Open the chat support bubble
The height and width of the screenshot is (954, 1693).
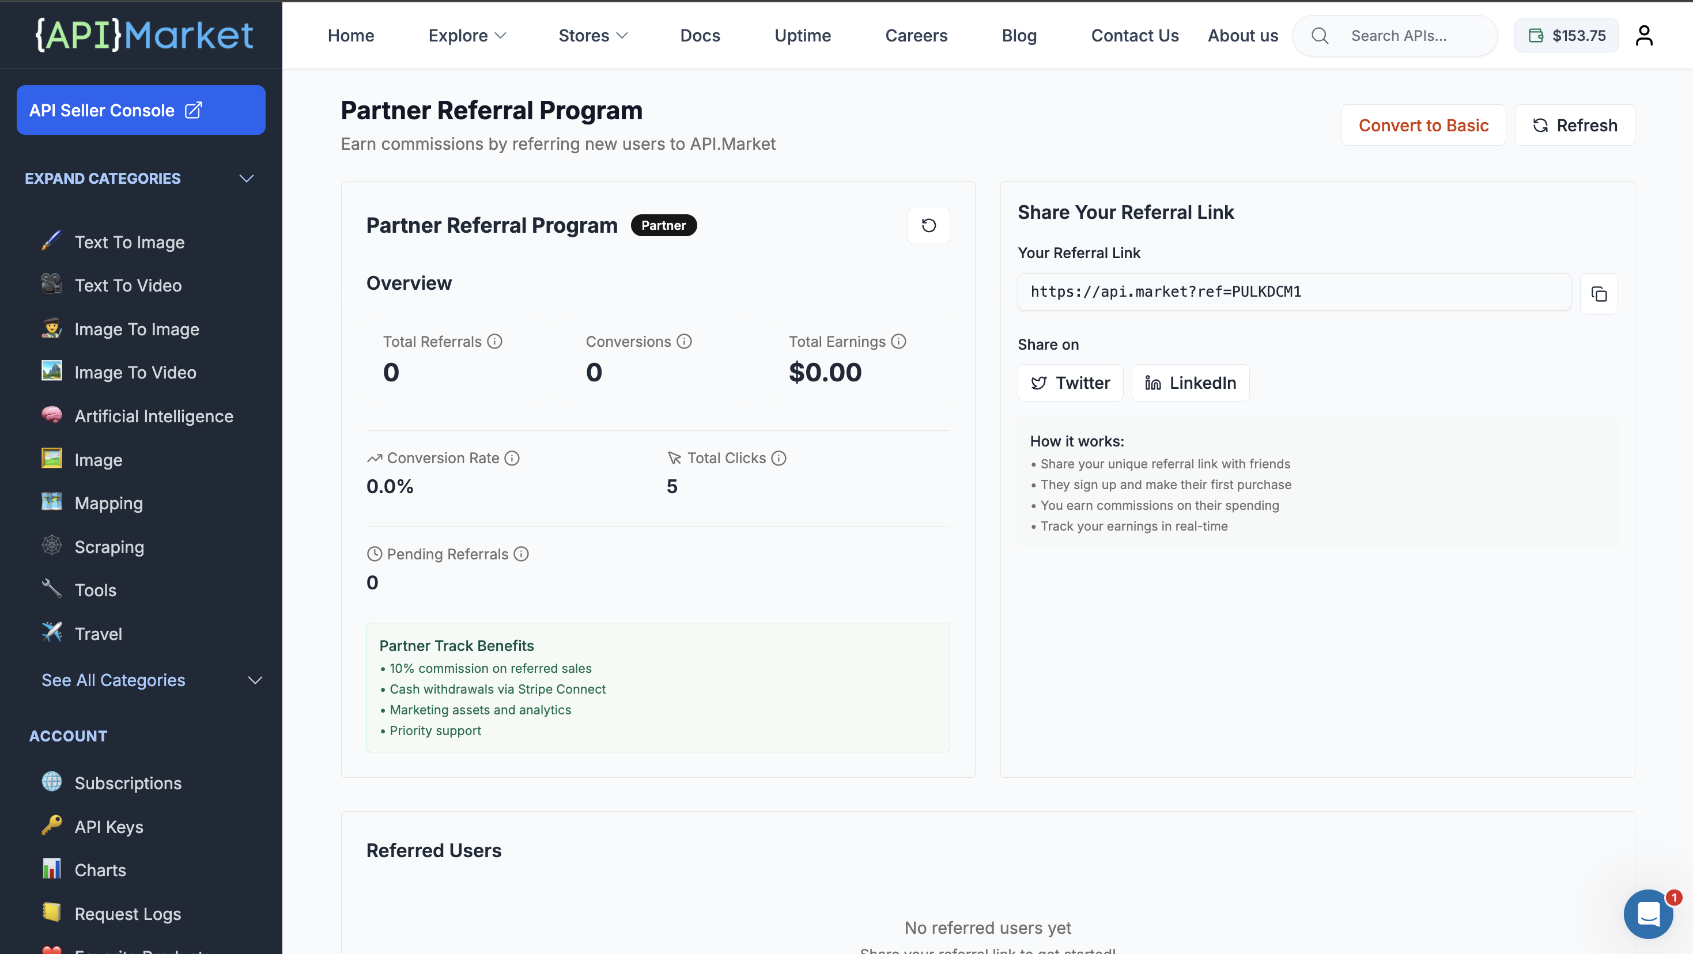click(x=1647, y=913)
